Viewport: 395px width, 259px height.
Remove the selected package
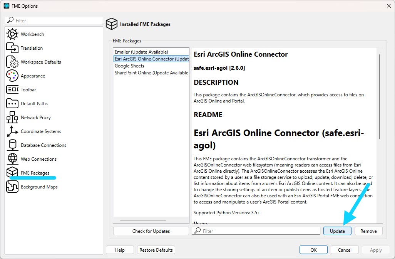click(x=368, y=231)
